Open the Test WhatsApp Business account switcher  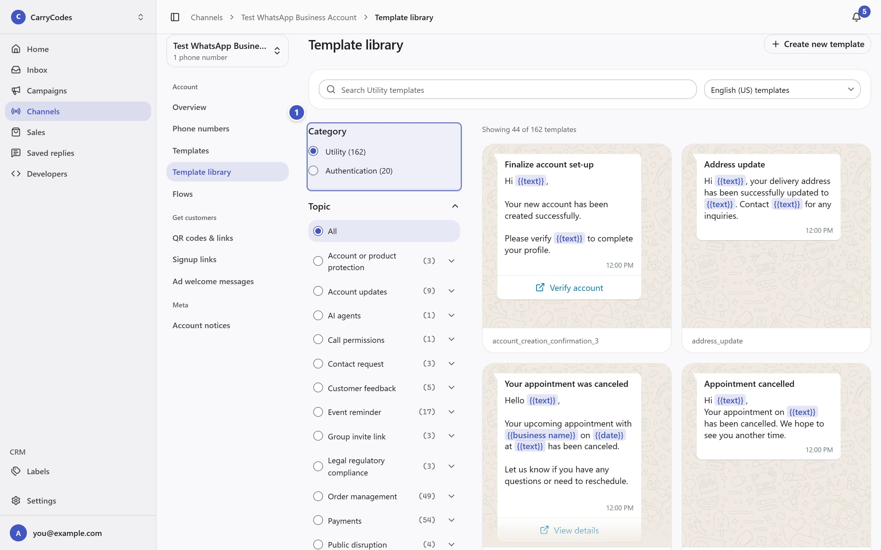pos(228,51)
